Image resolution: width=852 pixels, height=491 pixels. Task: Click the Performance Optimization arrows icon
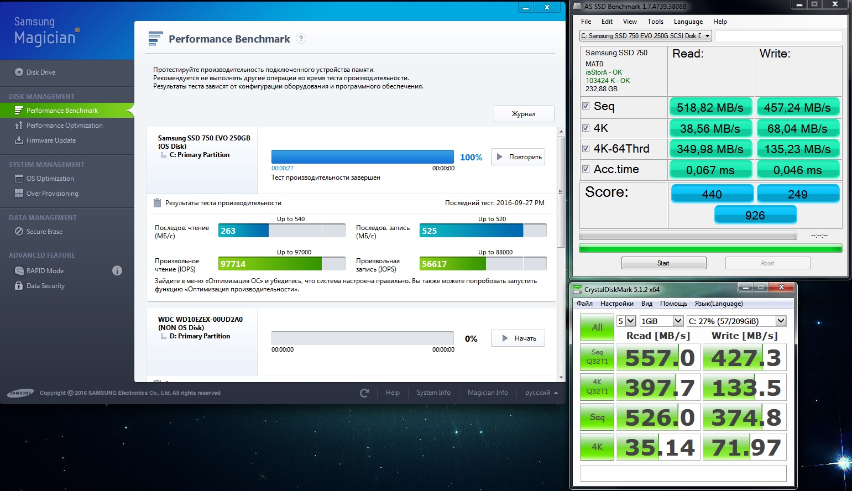click(19, 126)
